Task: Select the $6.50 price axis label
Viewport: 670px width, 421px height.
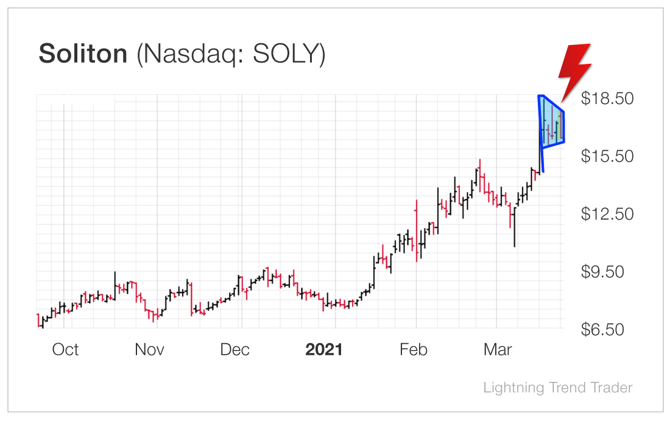Action: 602,330
